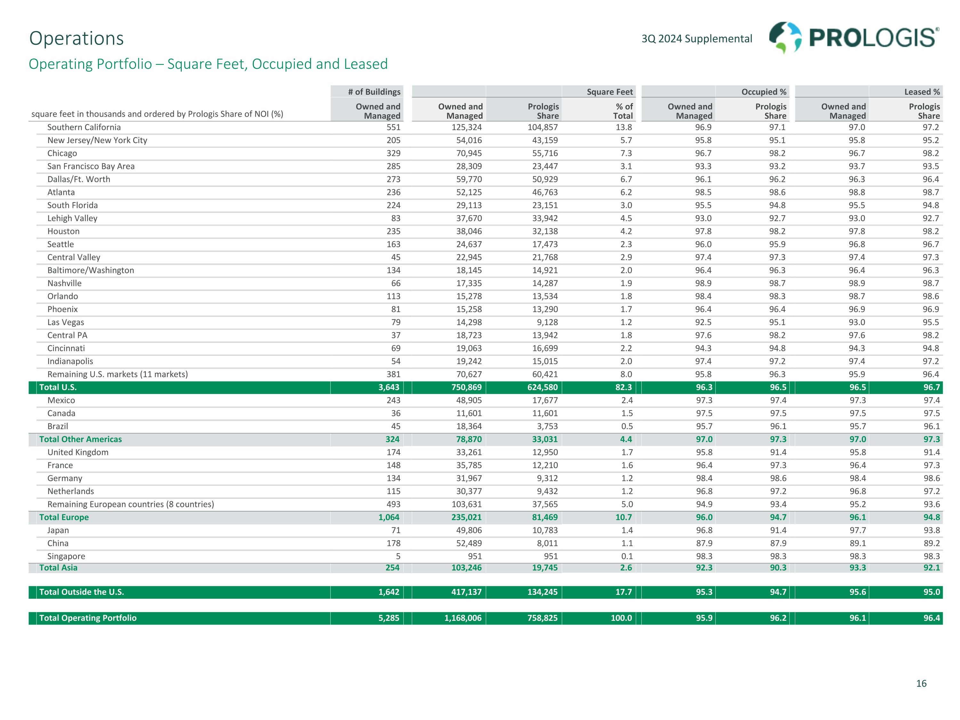Click the Operating Portfolio subtitle heading
Image resolution: width=960 pixels, height=720 pixels.
click(x=208, y=64)
